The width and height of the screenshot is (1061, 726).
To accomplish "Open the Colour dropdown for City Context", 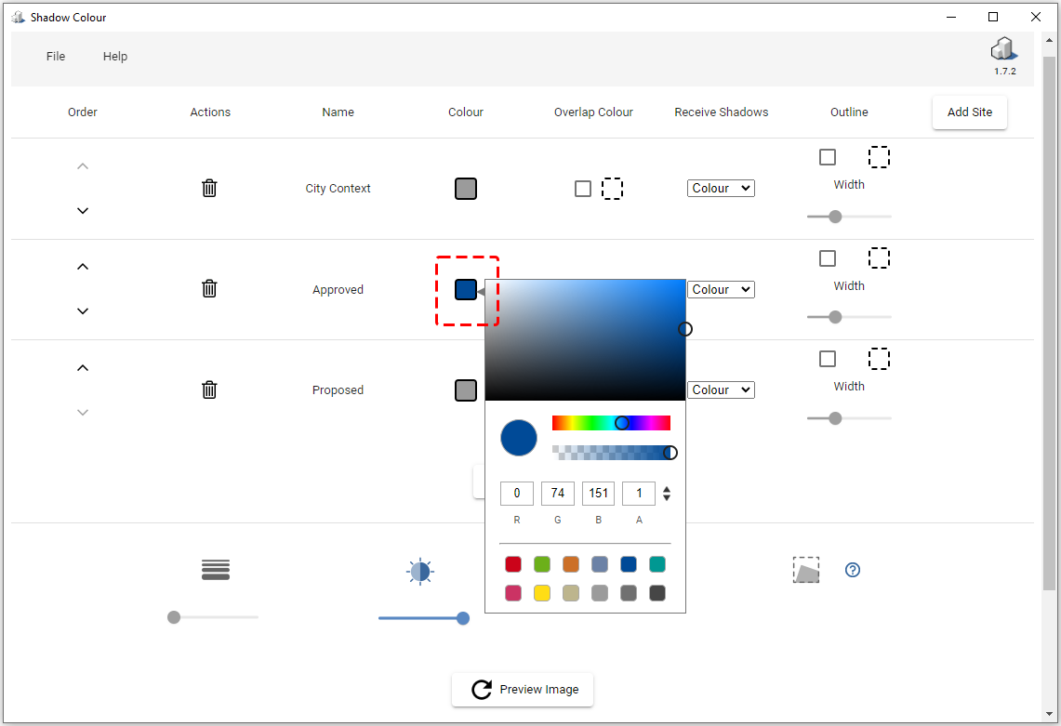I will (721, 188).
